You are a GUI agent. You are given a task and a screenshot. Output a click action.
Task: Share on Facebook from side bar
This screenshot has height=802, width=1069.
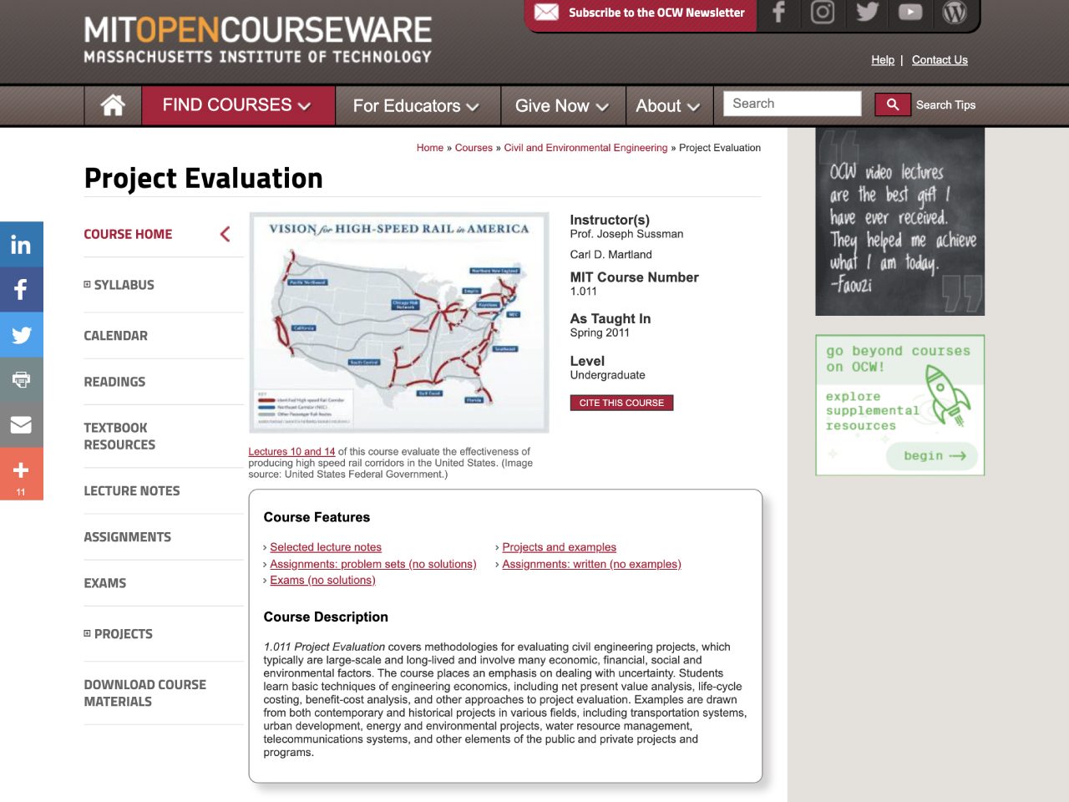pos(22,290)
